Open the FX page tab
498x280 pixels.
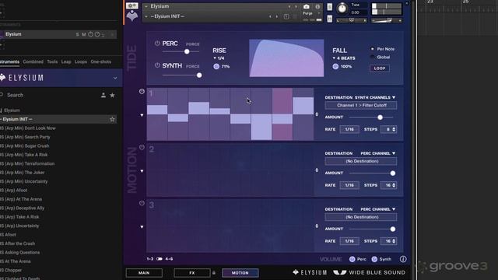[x=192, y=273]
